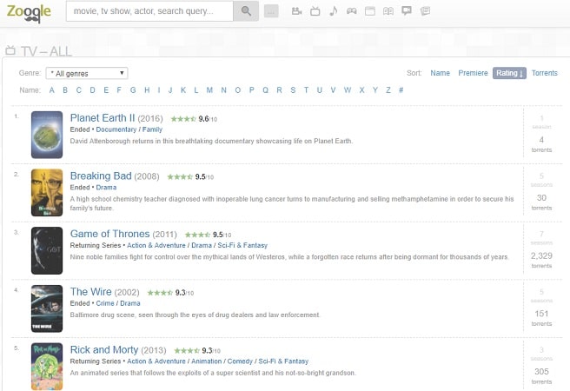Open the 4 torrents count for Planet Earth II
Image resolution: width=570 pixels, height=391 pixels.
coord(541,143)
